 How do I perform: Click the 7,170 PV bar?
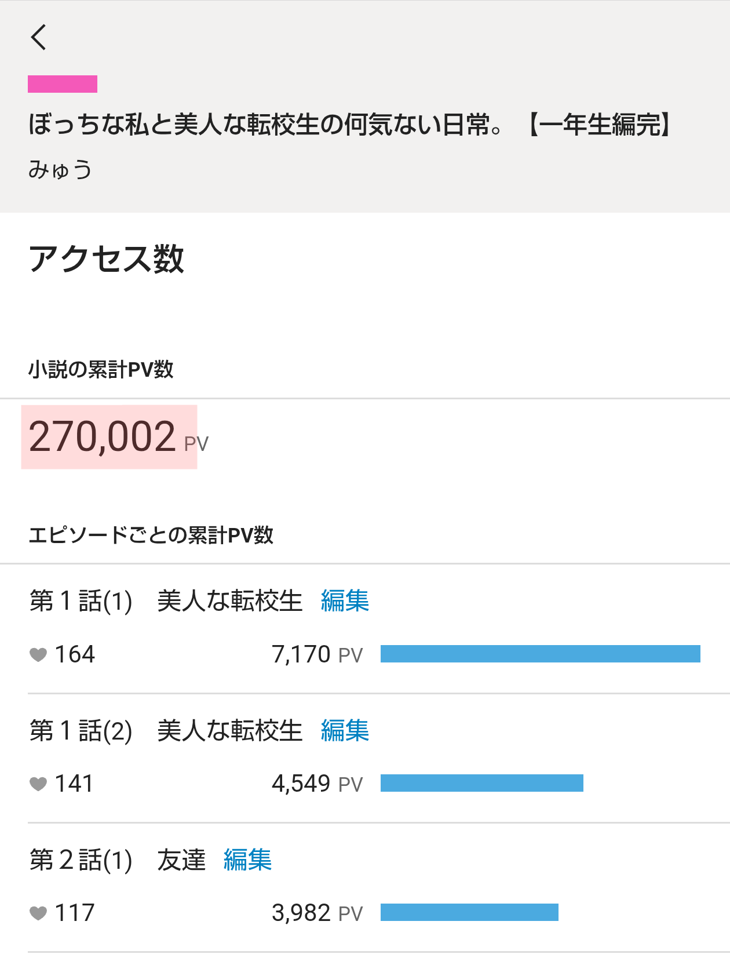click(540, 654)
